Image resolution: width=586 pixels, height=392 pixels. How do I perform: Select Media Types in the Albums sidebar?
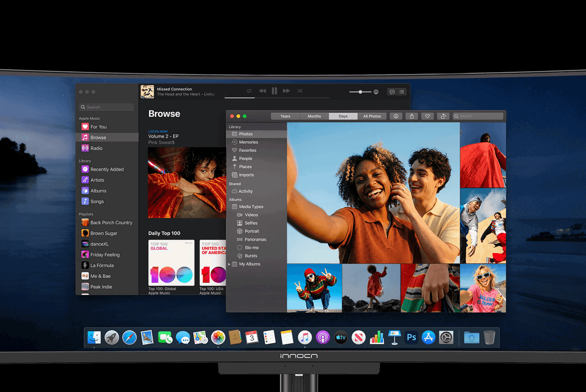[251, 207]
